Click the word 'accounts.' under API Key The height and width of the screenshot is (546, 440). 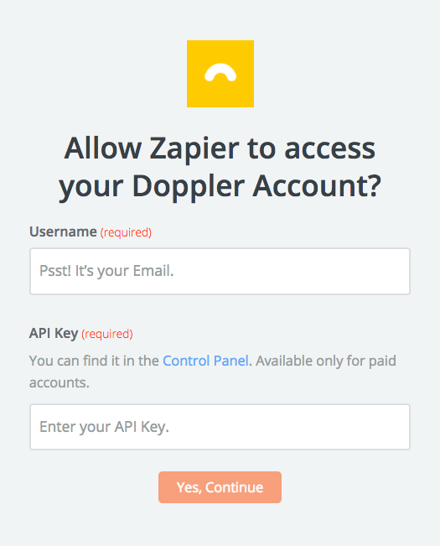click(x=60, y=383)
